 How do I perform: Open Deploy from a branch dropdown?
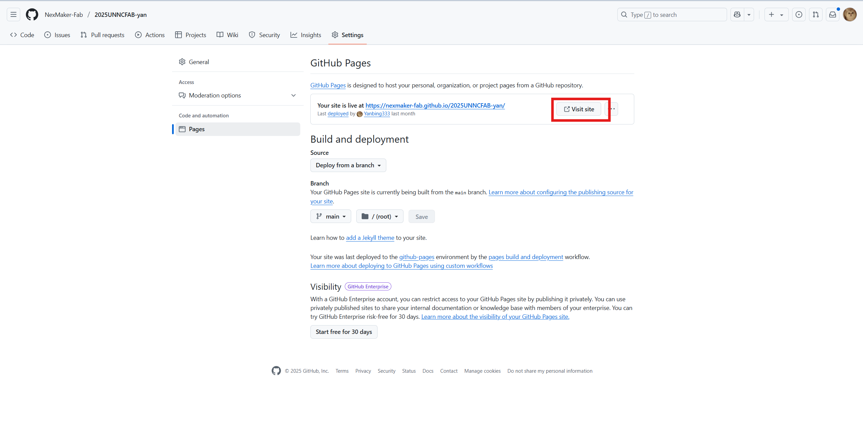(x=348, y=165)
